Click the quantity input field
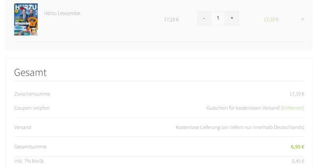Image resolution: width=315 pixels, height=168 pixels. (x=218, y=18)
